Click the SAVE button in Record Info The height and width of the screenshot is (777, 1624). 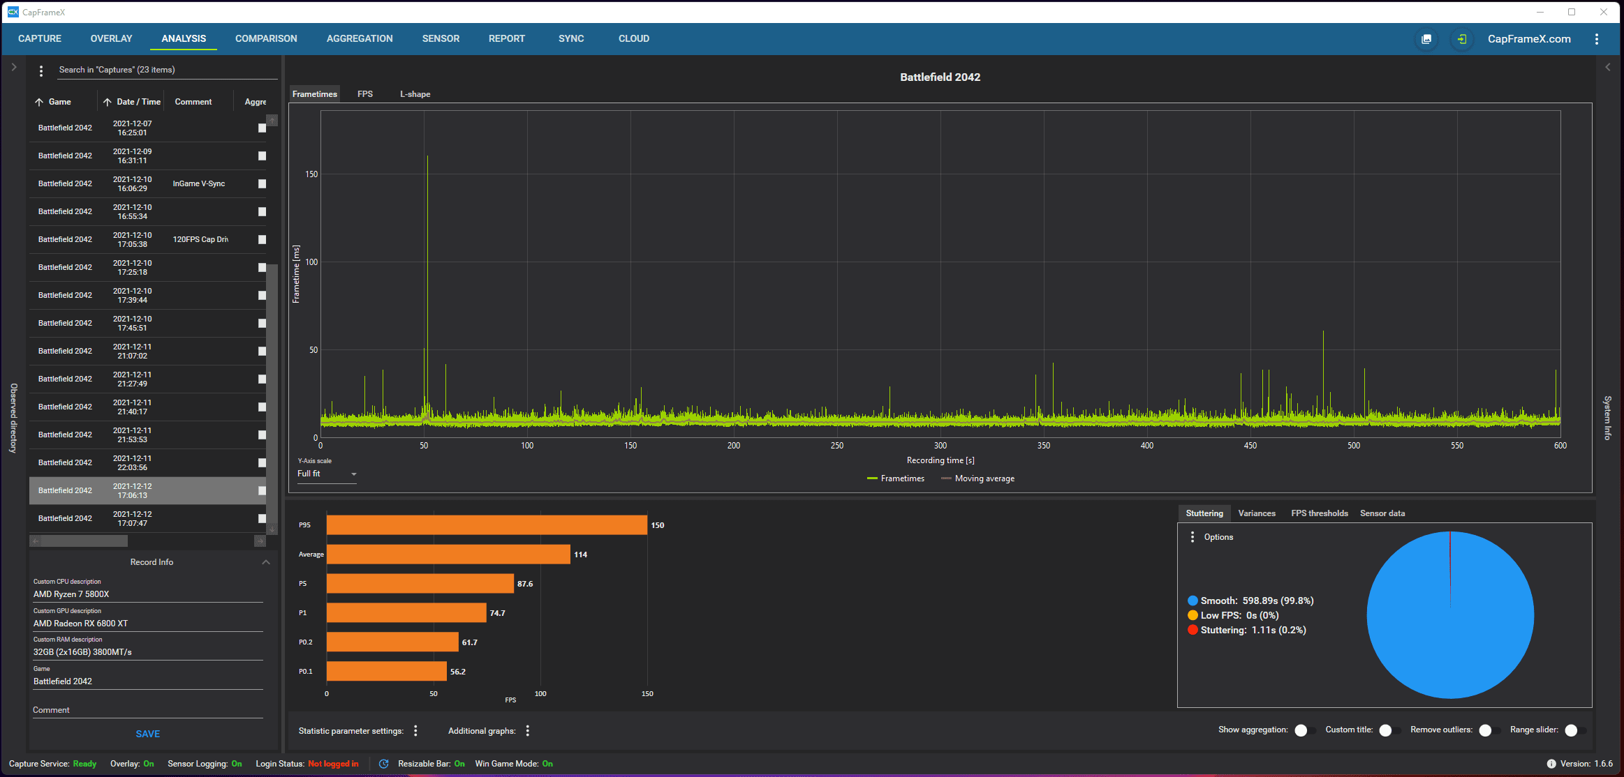(147, 734)
